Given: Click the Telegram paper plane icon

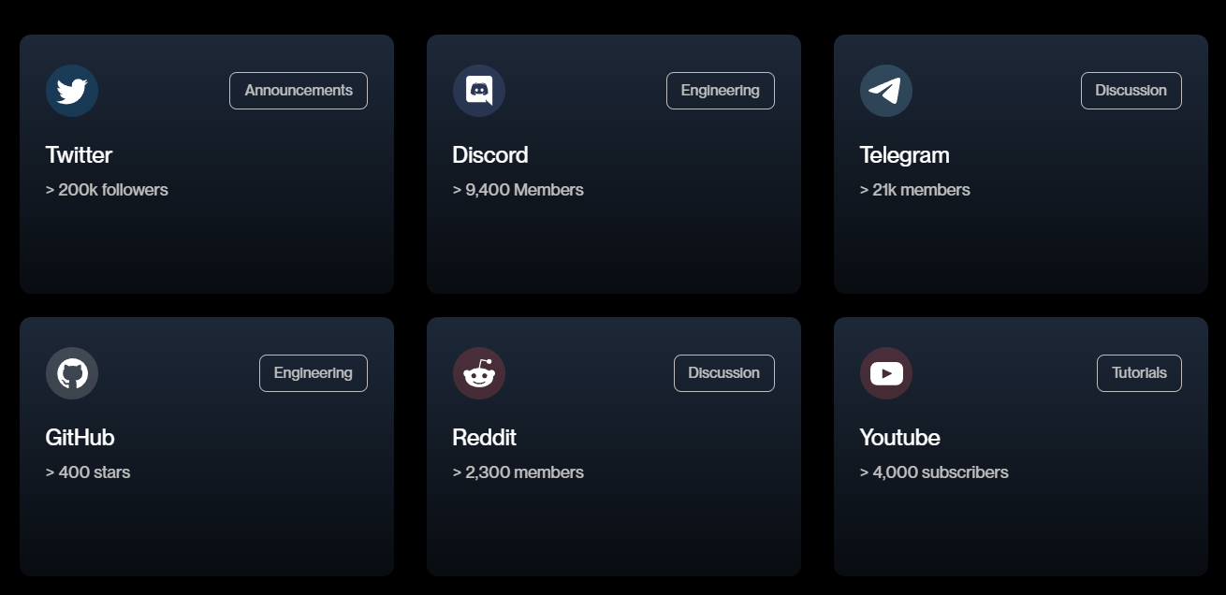Looking at the screenshot, I should [x=886, y=91].
